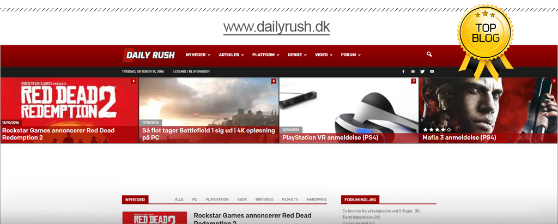Select the PlayStation news filter tab
The height and width of the screenshot is (224, 558).
pos(217,199)
